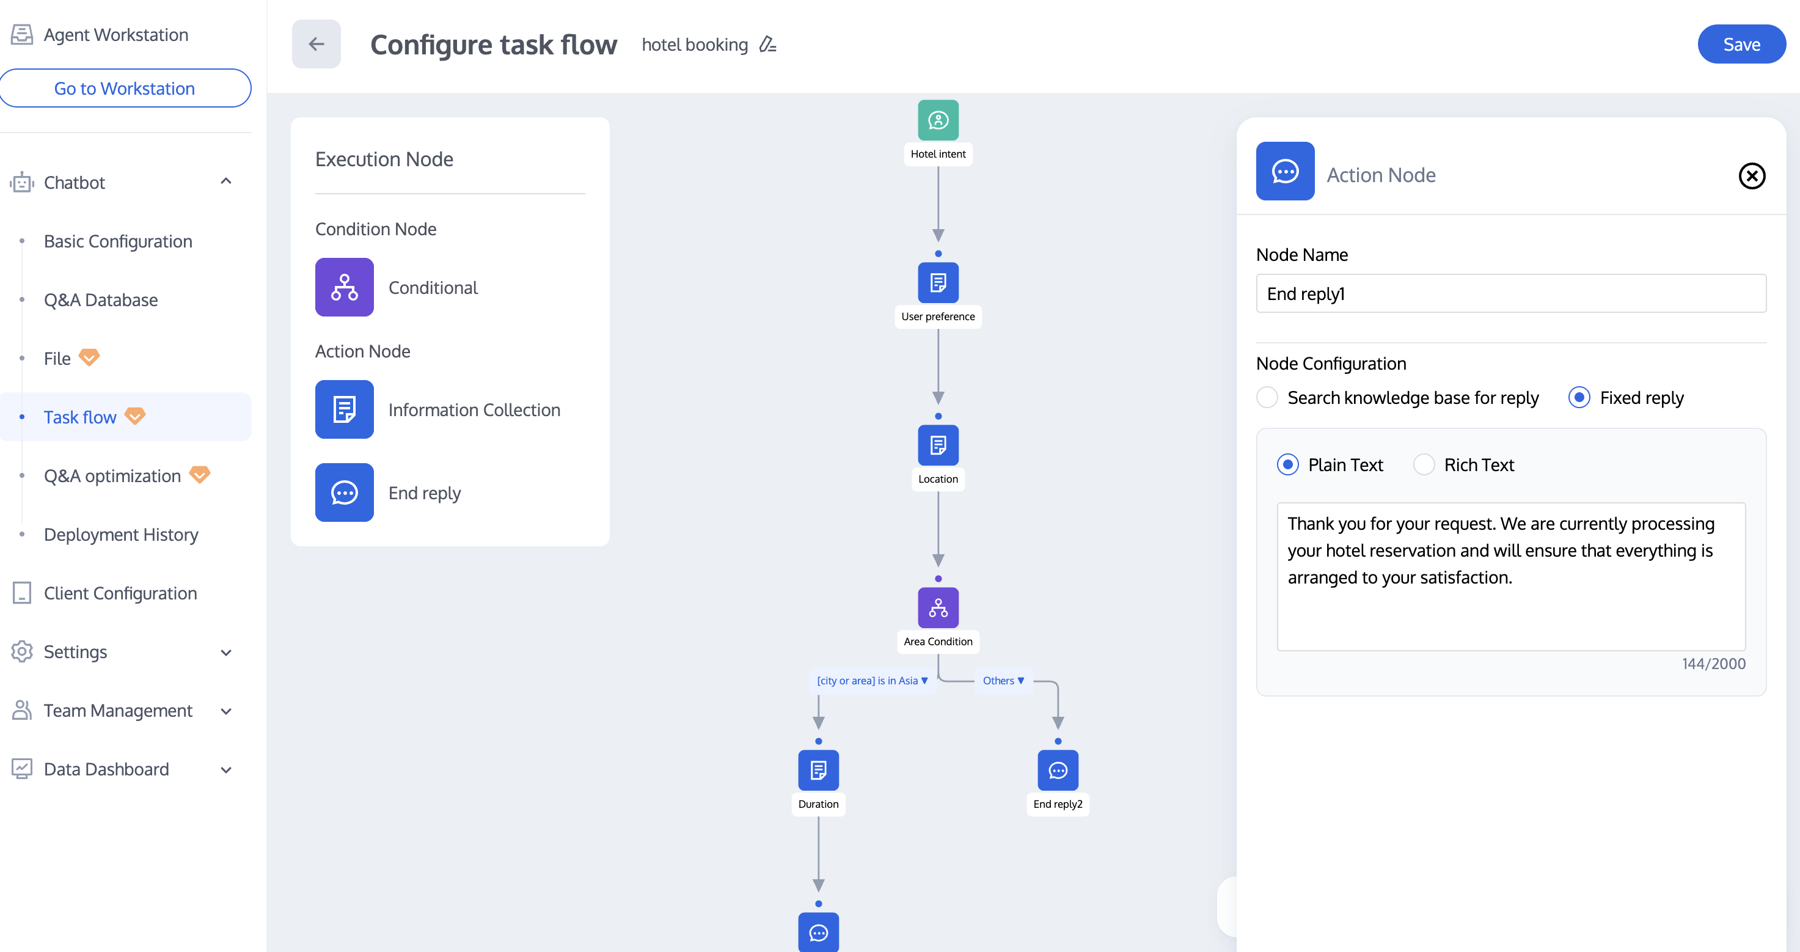
Task: Click the Conditional node icon in palette
Action: pyautogui.click(x=344, y=287)
